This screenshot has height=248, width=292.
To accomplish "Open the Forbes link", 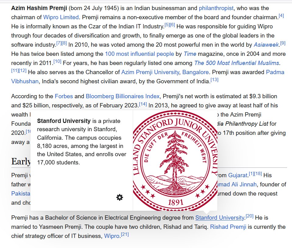I will tap(64, 96).
